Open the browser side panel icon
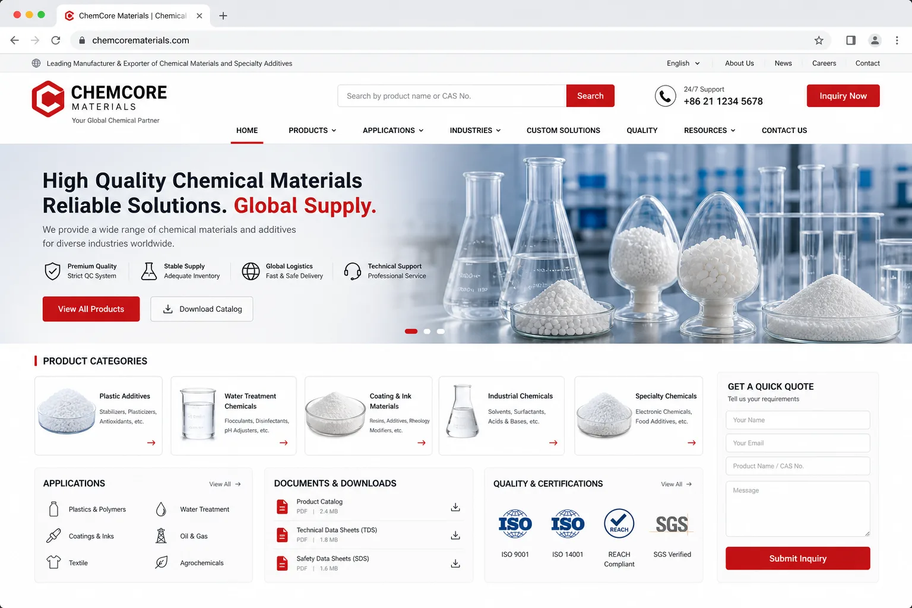Viewport: 912px width, 608px height. pyautogui.click(x=851, y=40)
